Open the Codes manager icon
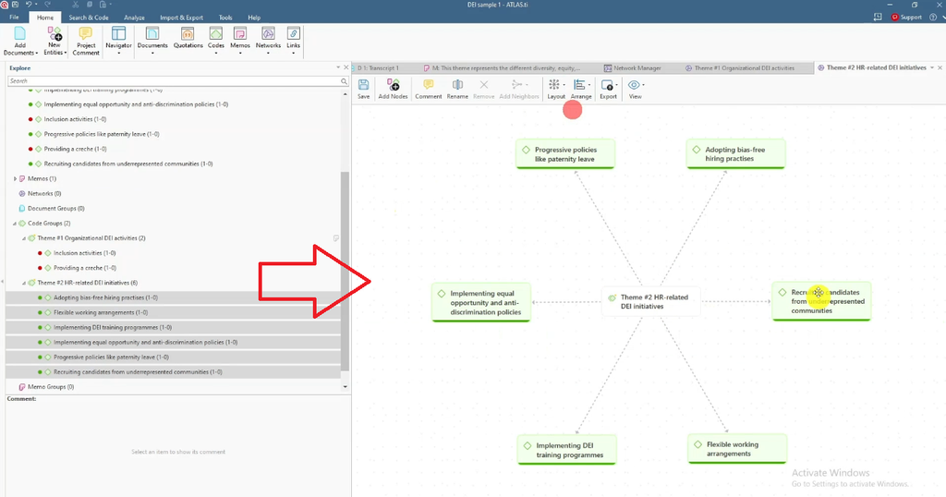Viewport: 946px width, 497px height. 216,35
